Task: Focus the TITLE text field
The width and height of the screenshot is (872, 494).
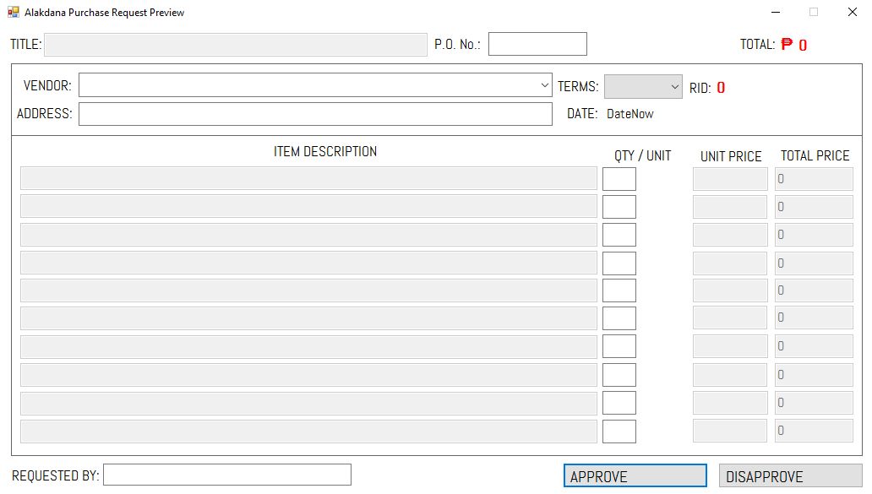Action: tap(236, 45)
